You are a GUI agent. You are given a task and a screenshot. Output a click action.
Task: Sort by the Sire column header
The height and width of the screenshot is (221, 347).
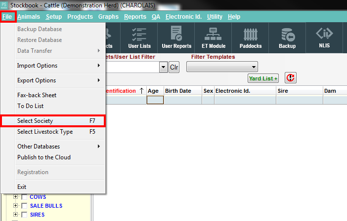300,91
